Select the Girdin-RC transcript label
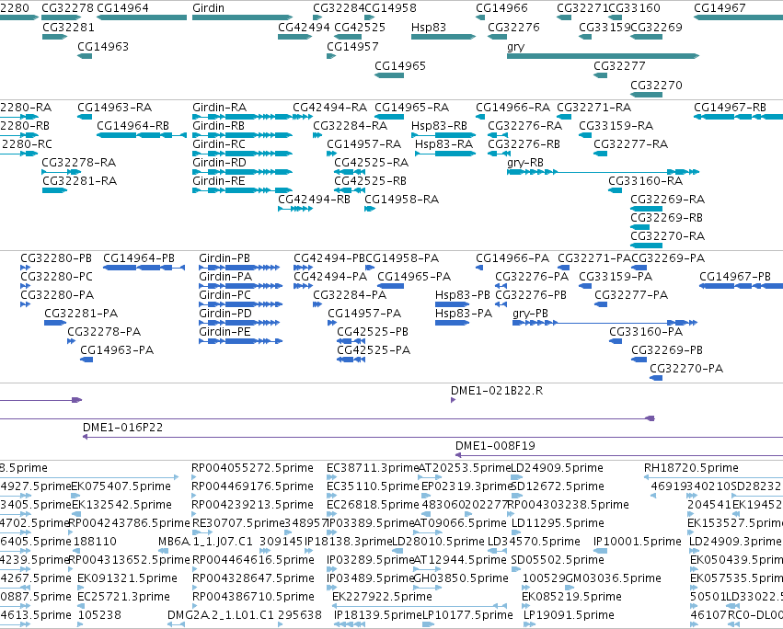Viewport: 783px width, 629px height. coord(219,144)
